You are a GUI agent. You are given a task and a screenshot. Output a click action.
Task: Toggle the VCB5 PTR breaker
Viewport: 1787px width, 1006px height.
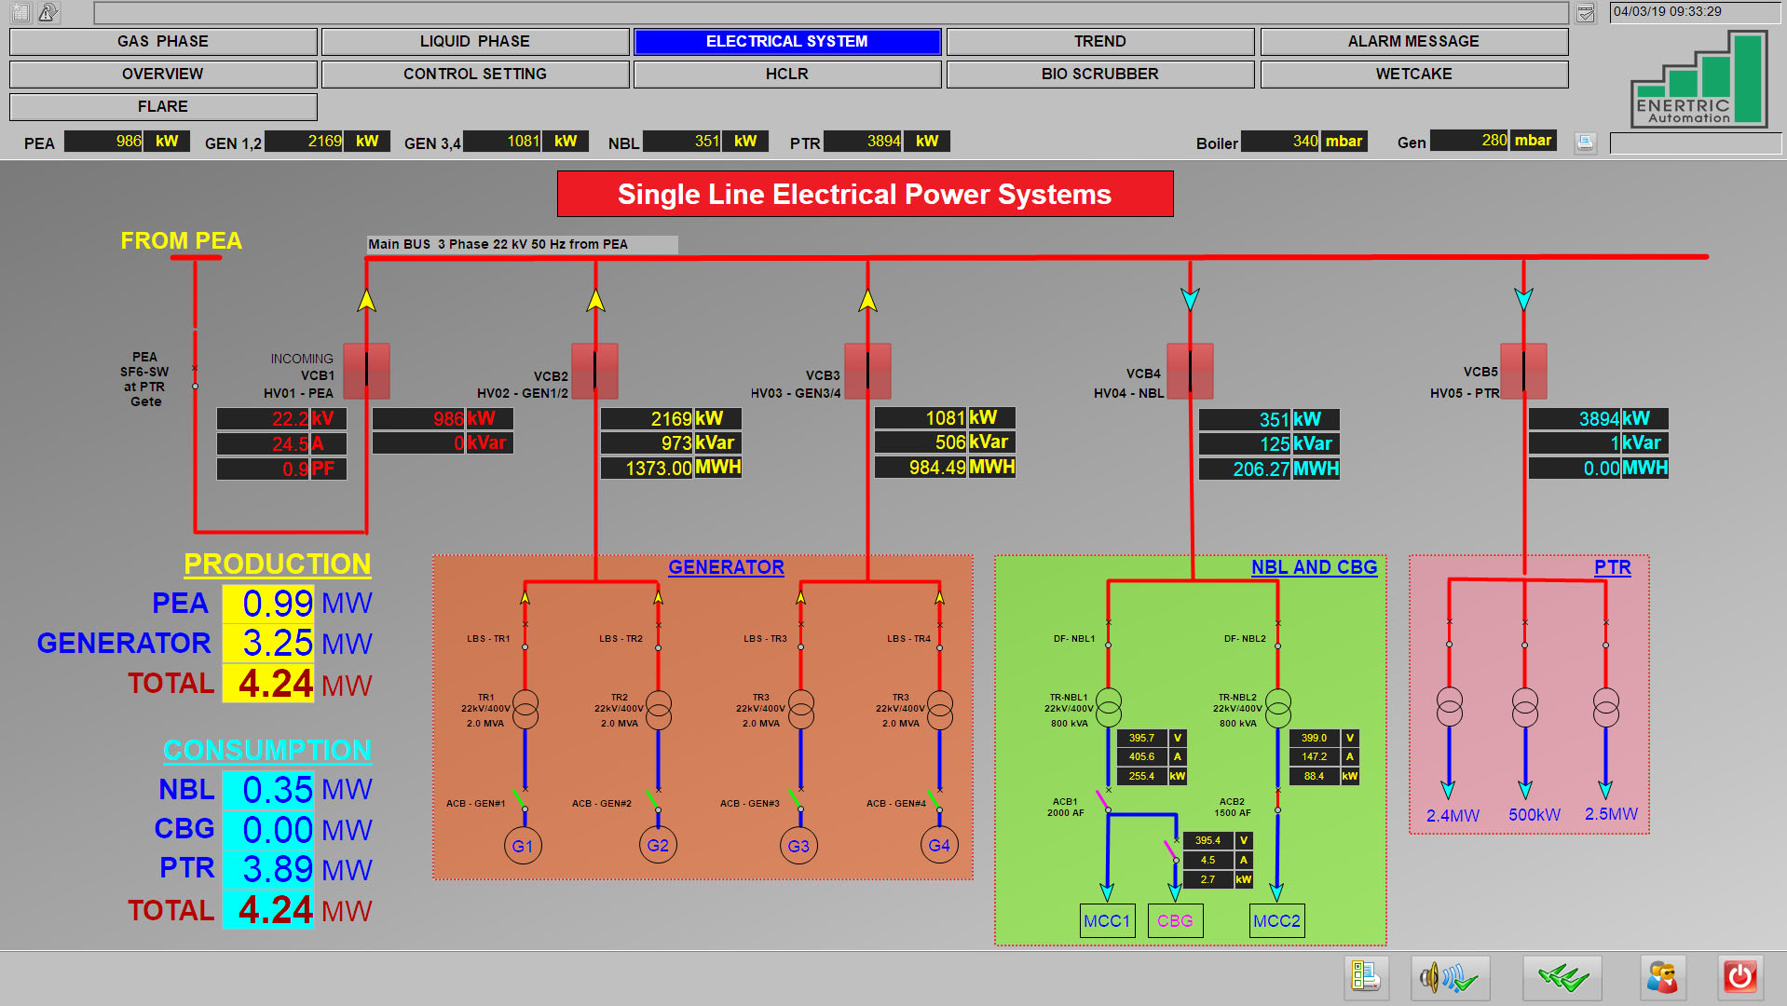coord(1523,370)
